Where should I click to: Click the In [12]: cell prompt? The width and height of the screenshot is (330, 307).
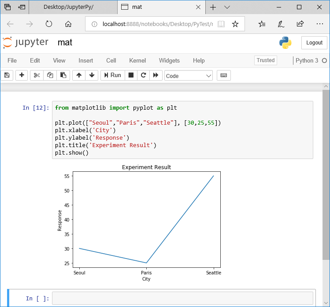[x=36, y=108]
